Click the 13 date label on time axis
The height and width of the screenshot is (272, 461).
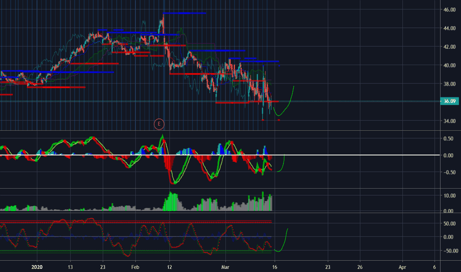pos(70,267)
